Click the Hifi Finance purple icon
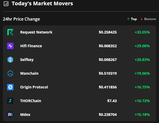 click(x=10, y=46)
